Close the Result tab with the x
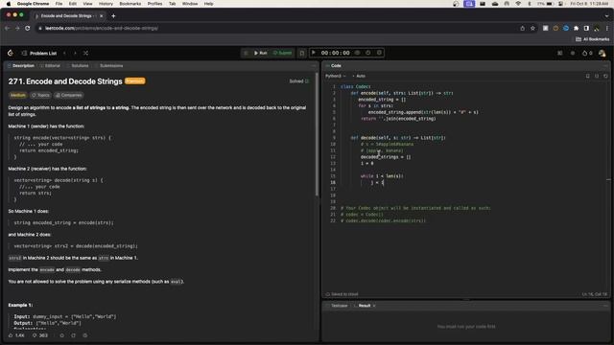The height and width of the screenshot is (345, 614). 374,306
